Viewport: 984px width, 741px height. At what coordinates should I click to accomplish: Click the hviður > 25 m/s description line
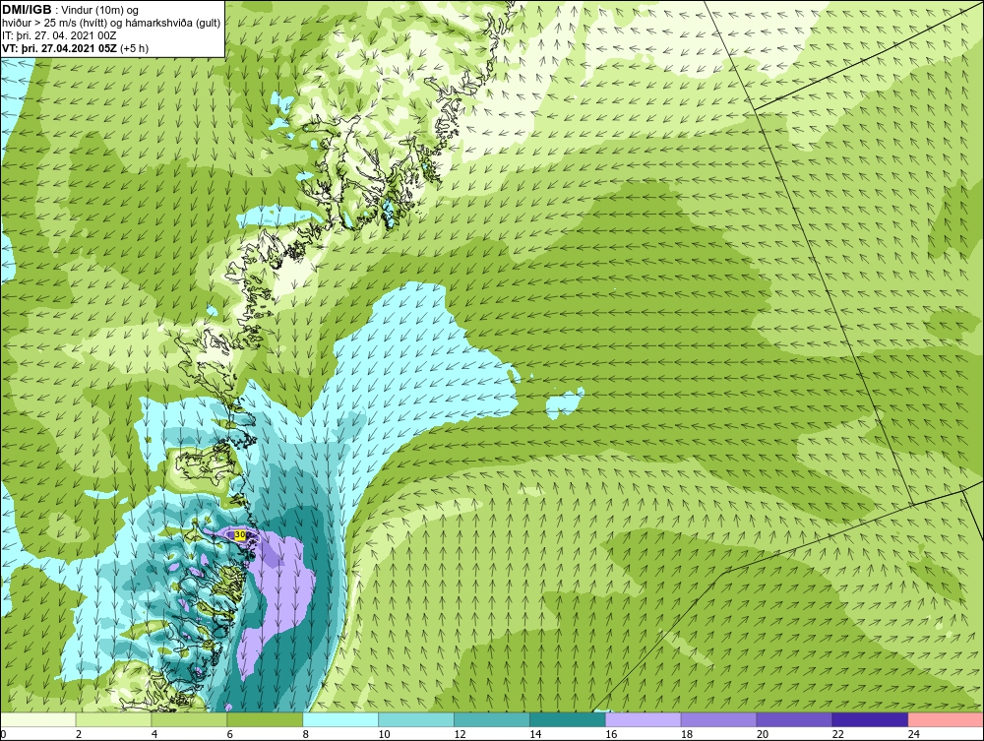click(x=111, y=24)
